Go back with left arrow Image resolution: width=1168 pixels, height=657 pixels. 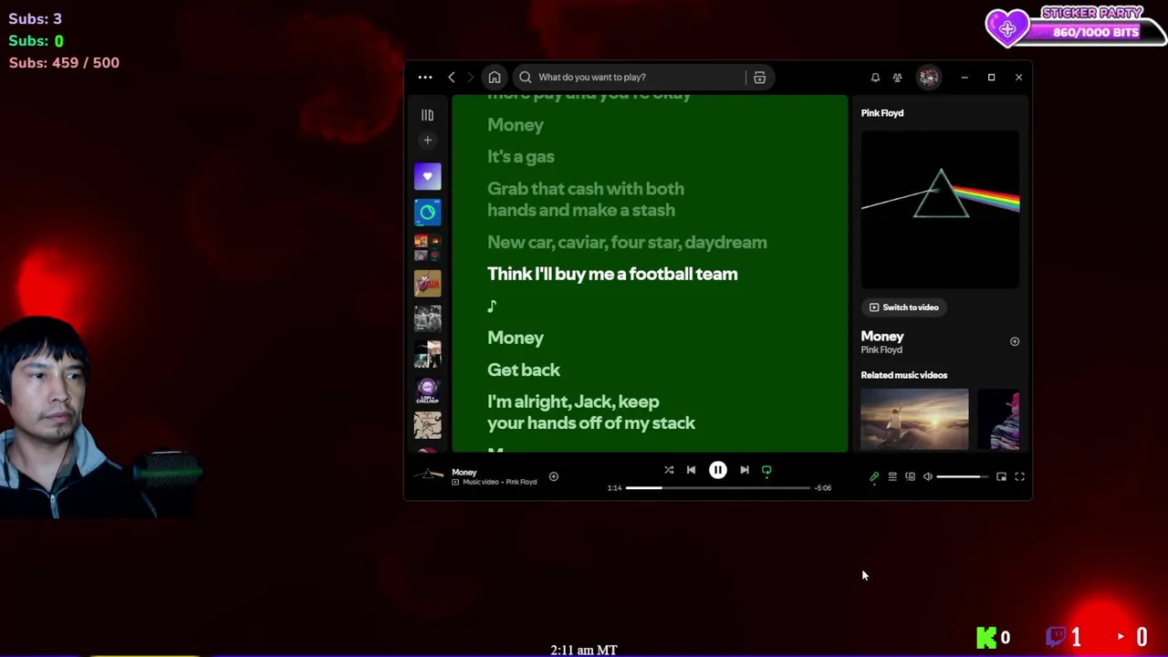(x=452, y=78)
